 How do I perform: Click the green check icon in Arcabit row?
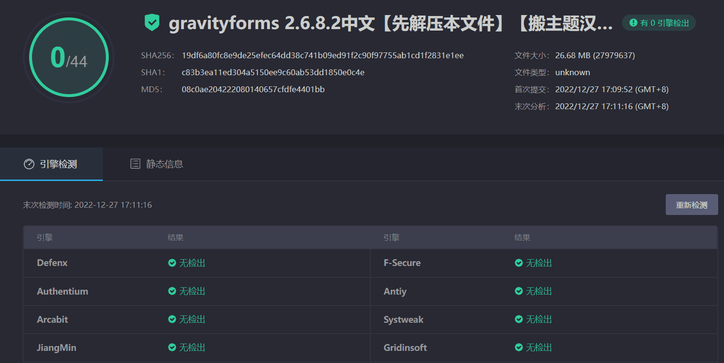[172, 319]
